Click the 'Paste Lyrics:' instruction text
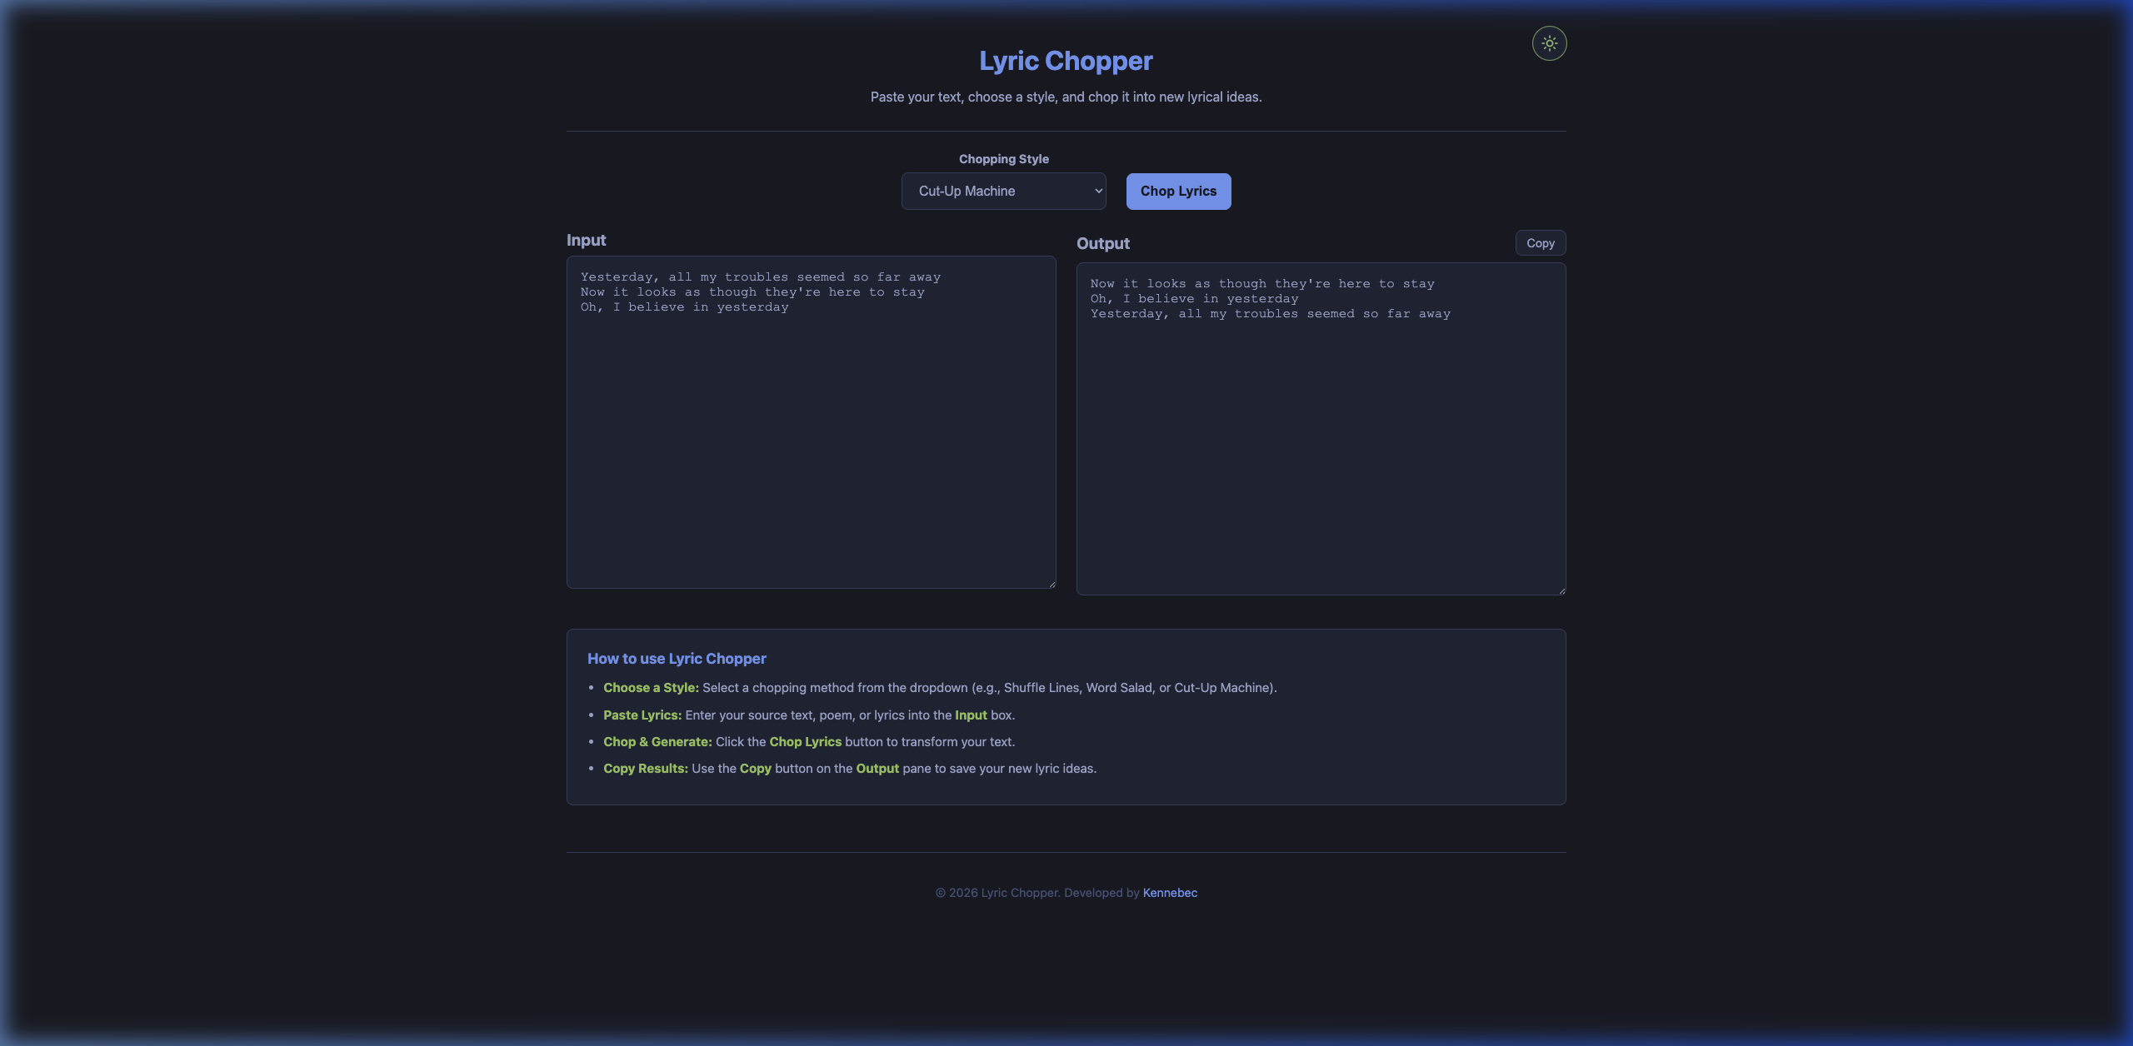Viewport: 2133px width, 1046px height. 642,715
